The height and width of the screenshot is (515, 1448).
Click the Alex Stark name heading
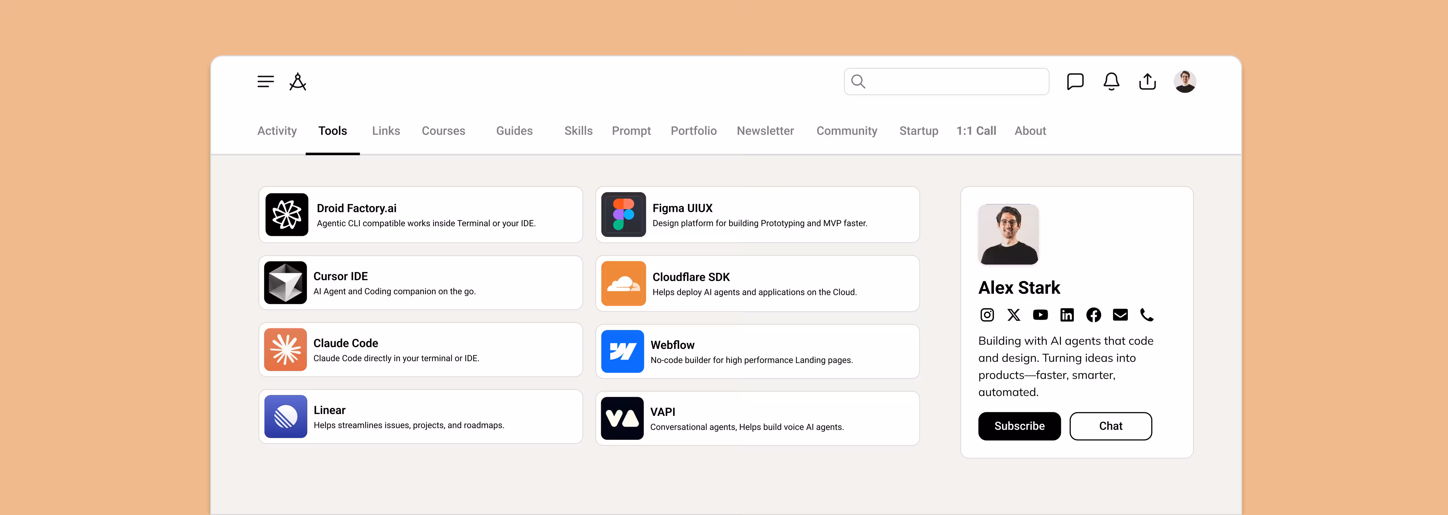click(x=1019, y=288)
